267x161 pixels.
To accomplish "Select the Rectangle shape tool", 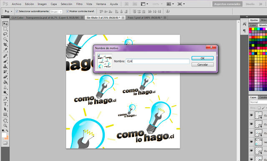I will (5, 114).
